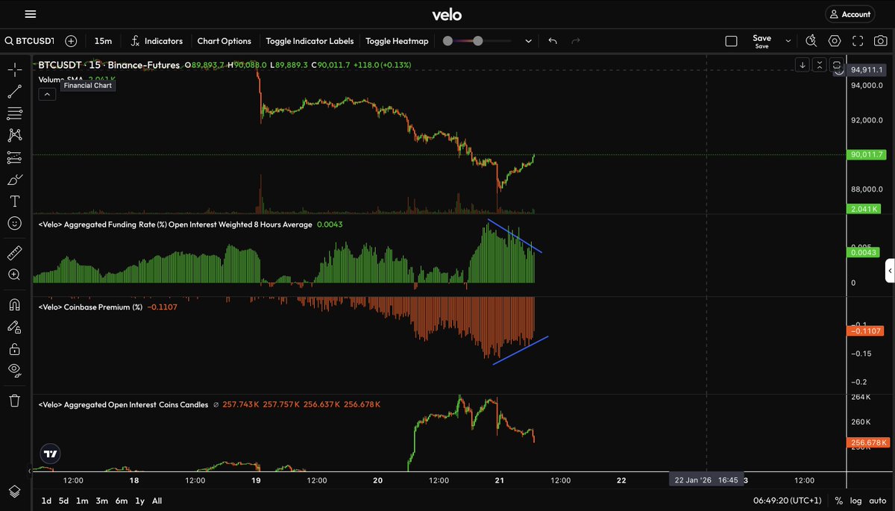Viewport: 895px width, 511px height.
Task: Open the Indicators dialog
Action: pyautogui.click(x=157, y=41)
